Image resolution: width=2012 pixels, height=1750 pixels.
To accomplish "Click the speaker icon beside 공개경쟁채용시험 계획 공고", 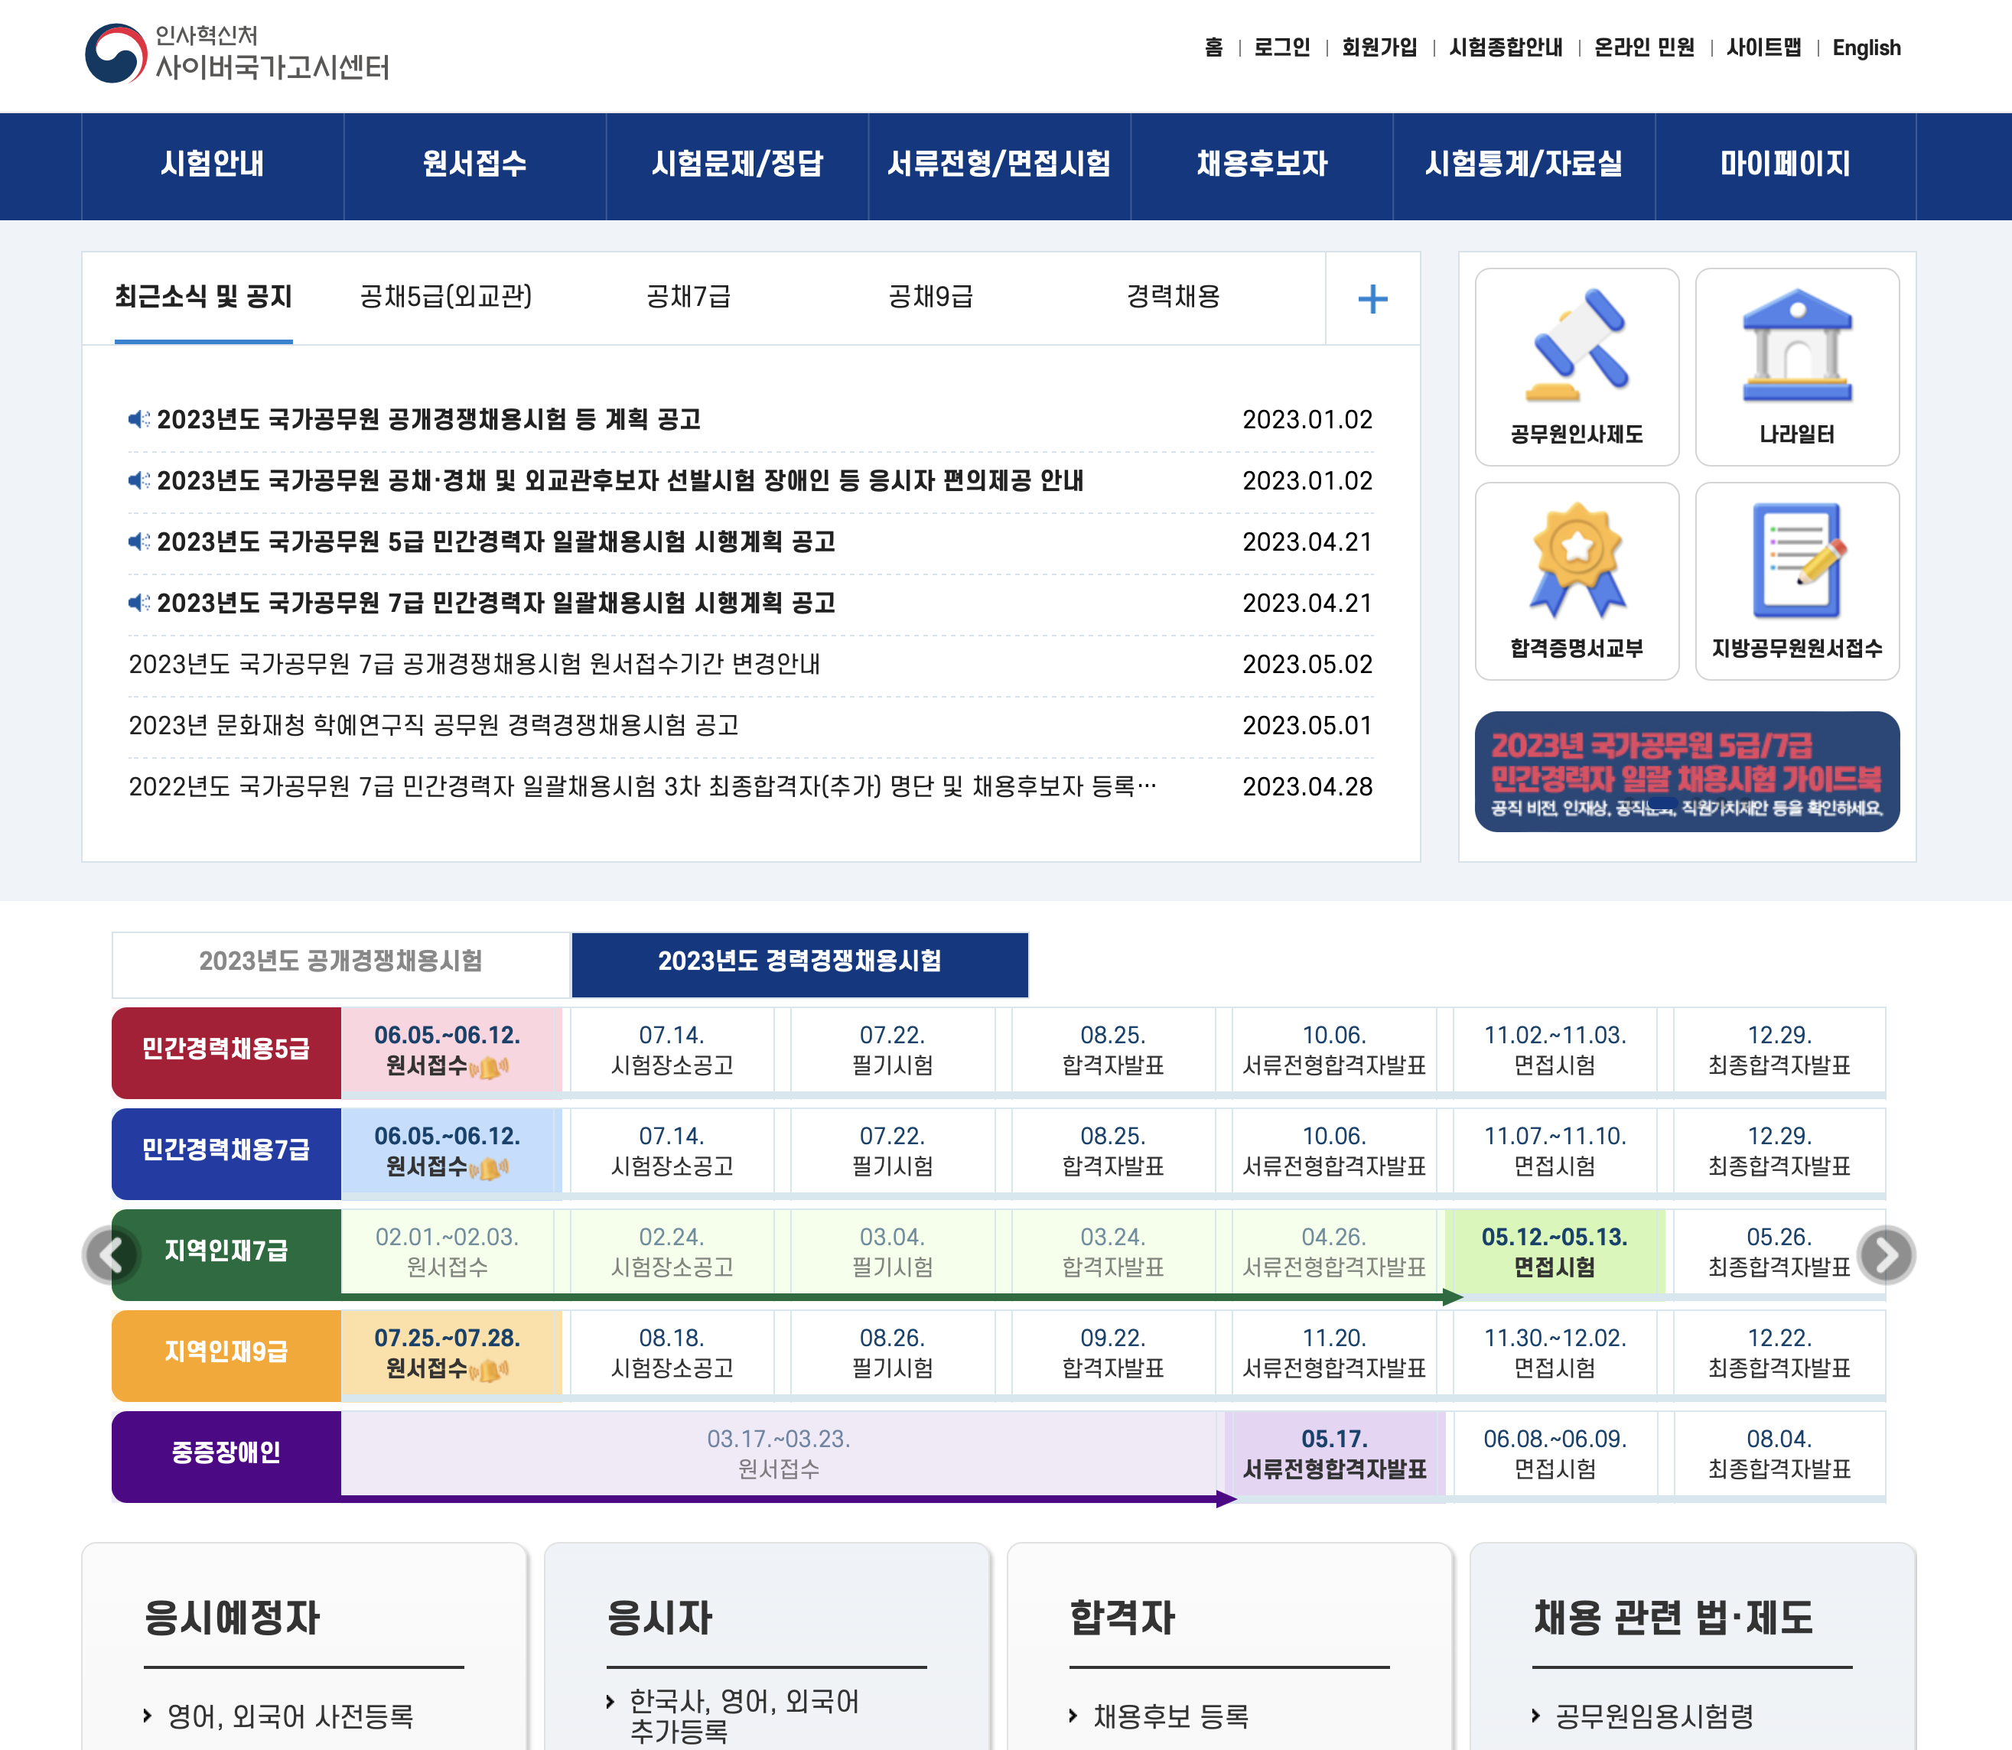I will click(x=140, y=420).
